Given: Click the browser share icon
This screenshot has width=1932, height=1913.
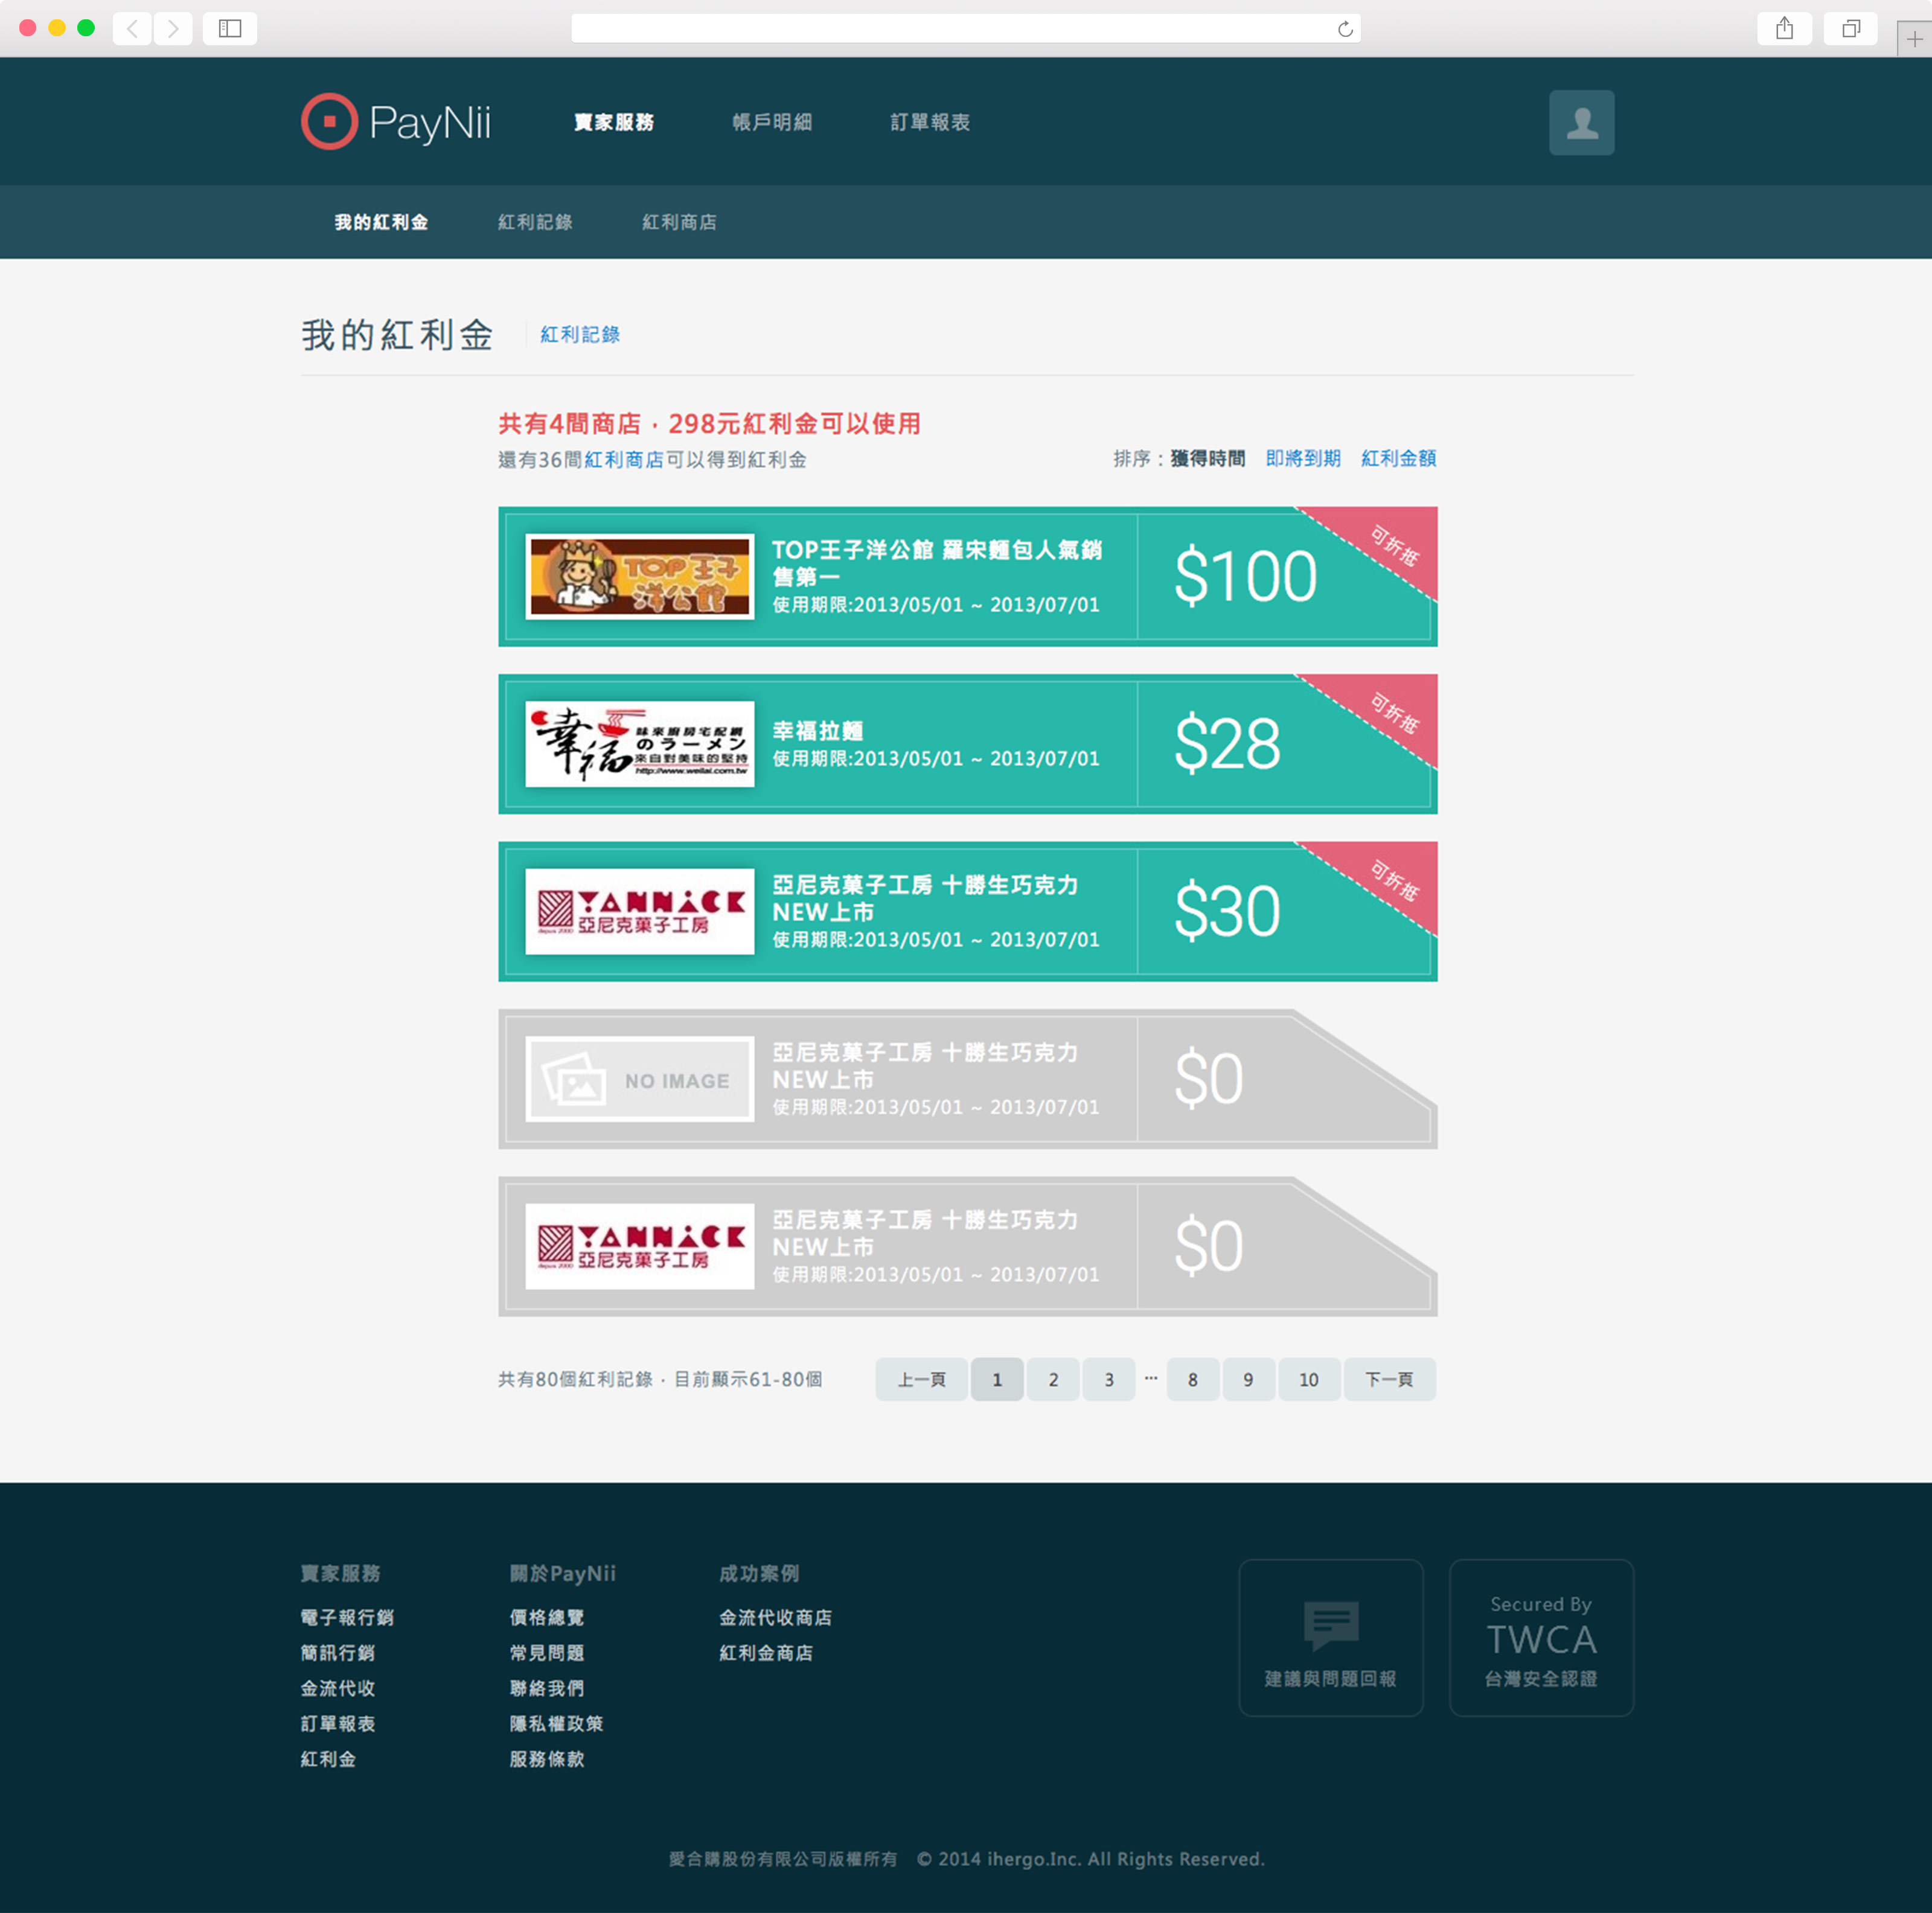Looking at the screenshot, I should coord(1783,29).
